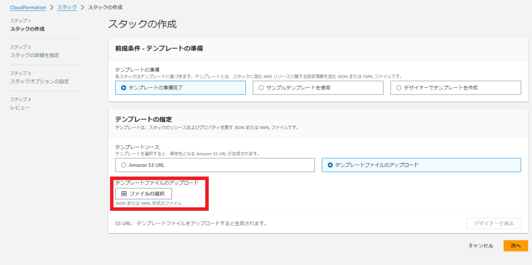Open ステップ 4 レビュー in sidebar
The height and width of the screenshot is (265, 532).
[20, 107]
